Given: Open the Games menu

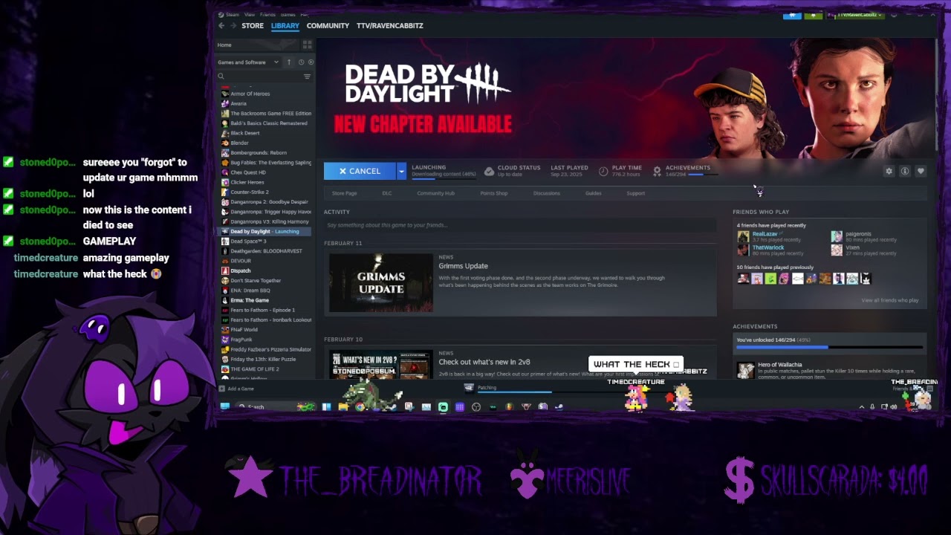Looking at the screenshot, I should (x=288, y=15).
